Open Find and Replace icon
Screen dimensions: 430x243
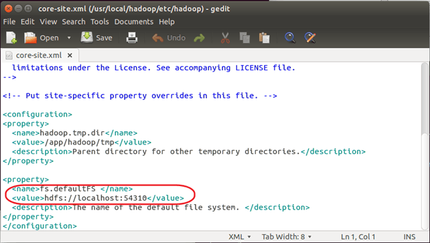(310, 37)
